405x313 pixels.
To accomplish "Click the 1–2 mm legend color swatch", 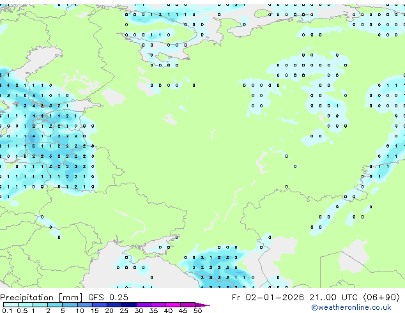I will [40, 305].
